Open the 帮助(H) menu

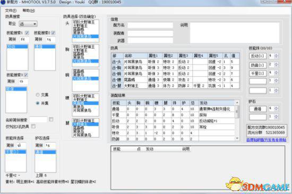29,11
